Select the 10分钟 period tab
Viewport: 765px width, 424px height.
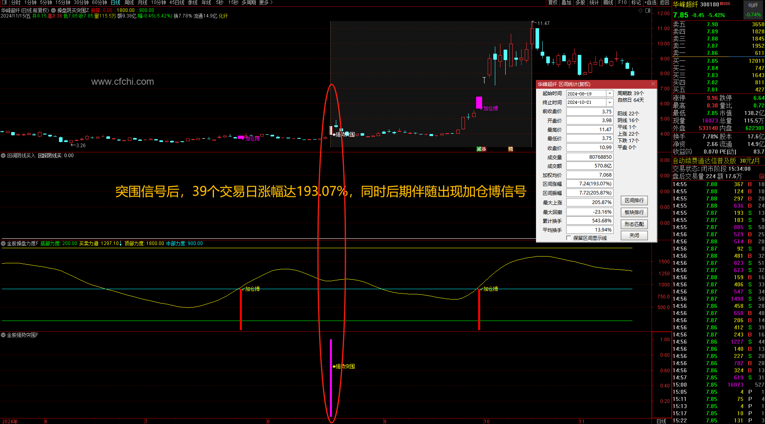pyautogui.click(x=159, y=2)
